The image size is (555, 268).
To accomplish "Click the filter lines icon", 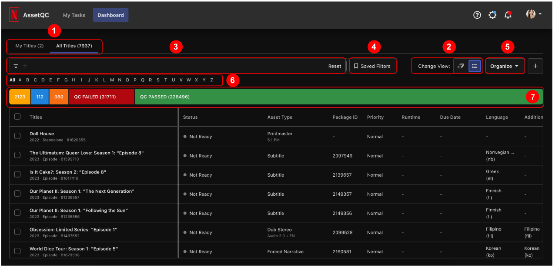I will pyautogui.click(x=16, y=66).
